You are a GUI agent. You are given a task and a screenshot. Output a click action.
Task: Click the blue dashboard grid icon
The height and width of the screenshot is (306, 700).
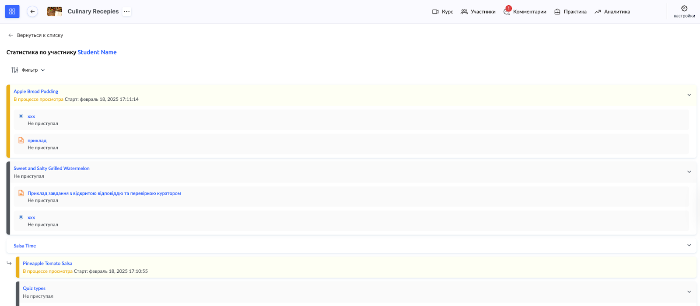pyautogui.click(x=12, y=11)
